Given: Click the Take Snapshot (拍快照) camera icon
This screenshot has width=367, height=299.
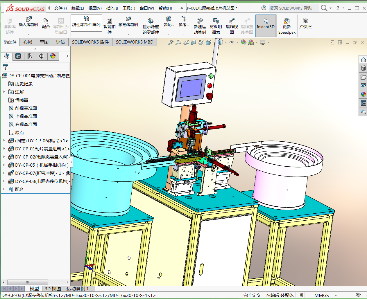Looking at the screenshot, I should [x=305, y=24].
